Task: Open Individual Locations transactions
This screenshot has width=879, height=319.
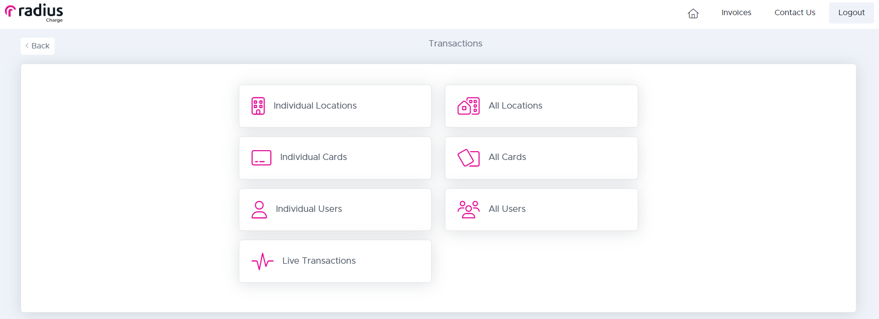Action: 335,106
